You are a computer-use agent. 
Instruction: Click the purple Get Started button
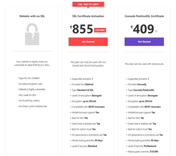point(144,42)
